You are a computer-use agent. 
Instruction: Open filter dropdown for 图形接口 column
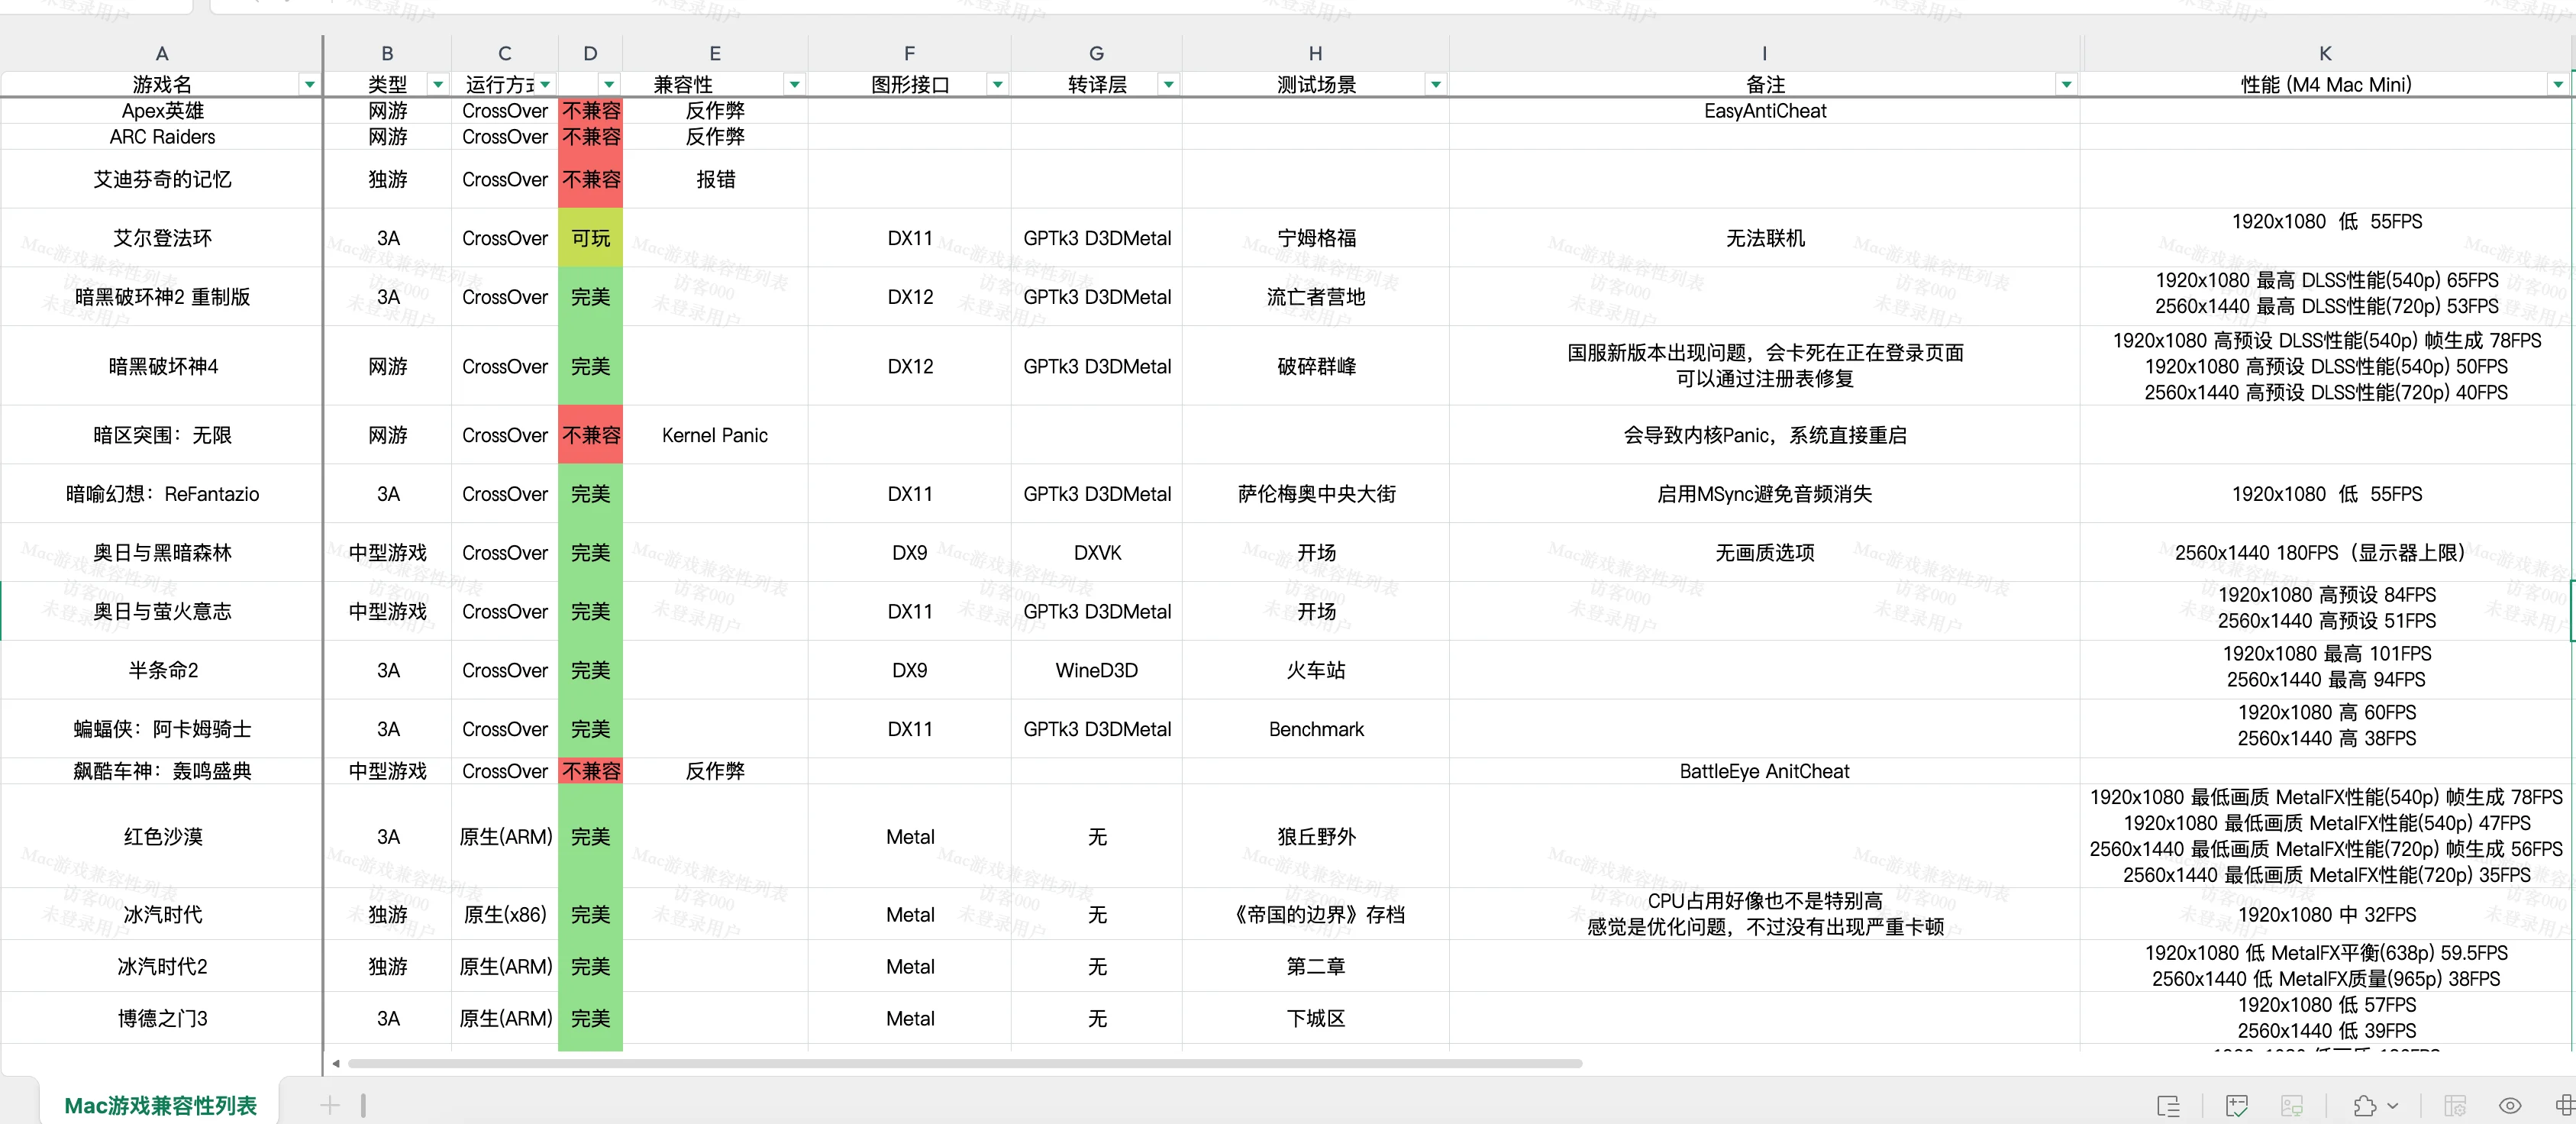997,85
